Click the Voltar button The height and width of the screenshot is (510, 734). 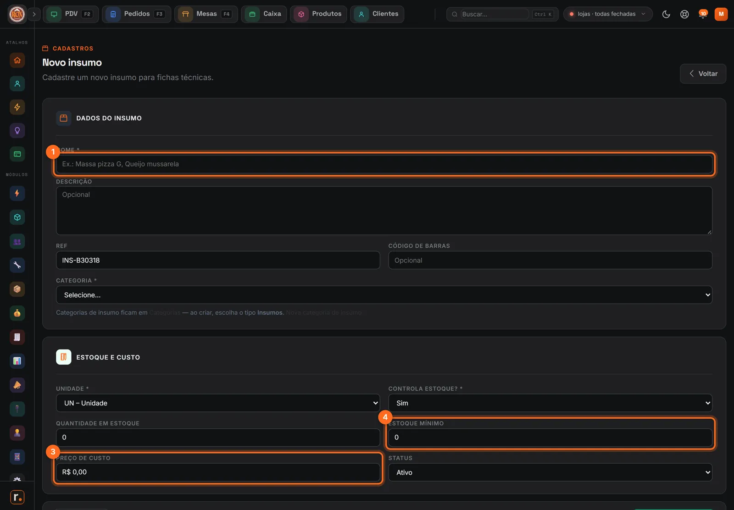(x=703, y=74)
